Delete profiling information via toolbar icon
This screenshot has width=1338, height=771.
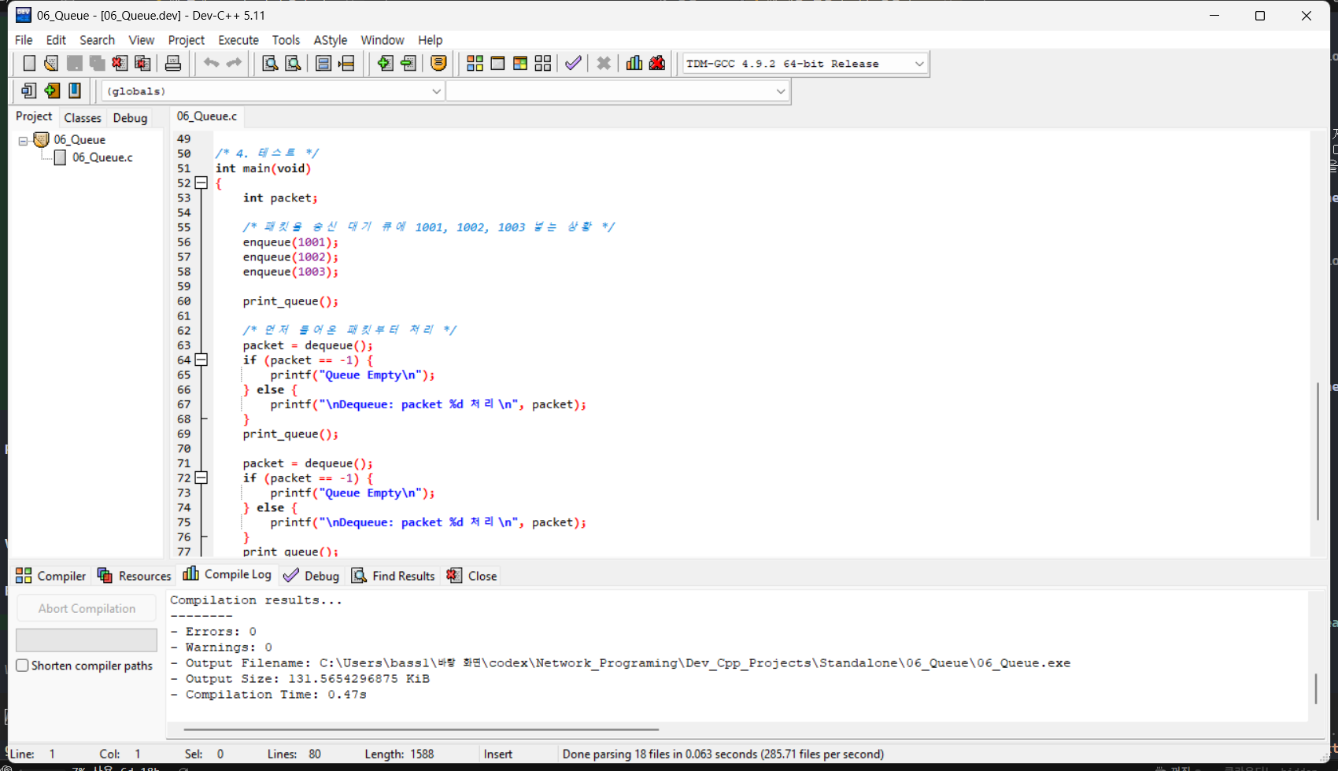tap(657, 64)
